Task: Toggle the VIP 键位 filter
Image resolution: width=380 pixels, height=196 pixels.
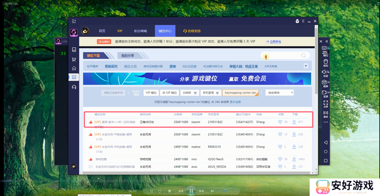Action: (151, 93)
